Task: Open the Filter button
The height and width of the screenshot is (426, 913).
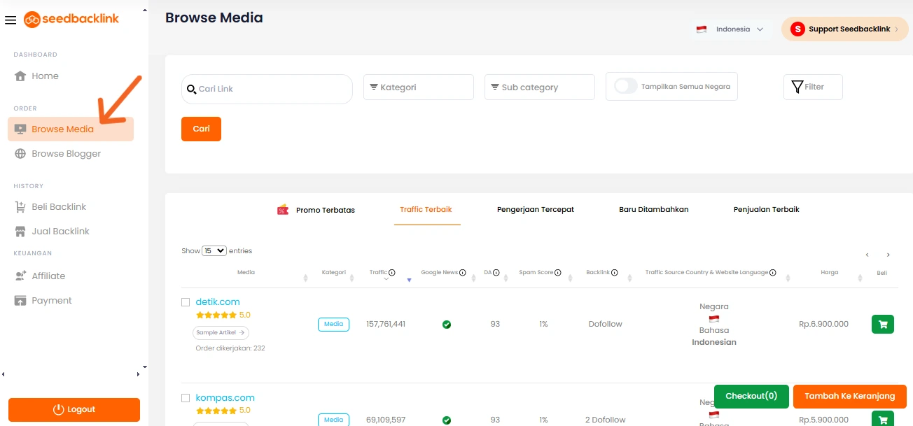Action: coord(813,87)
